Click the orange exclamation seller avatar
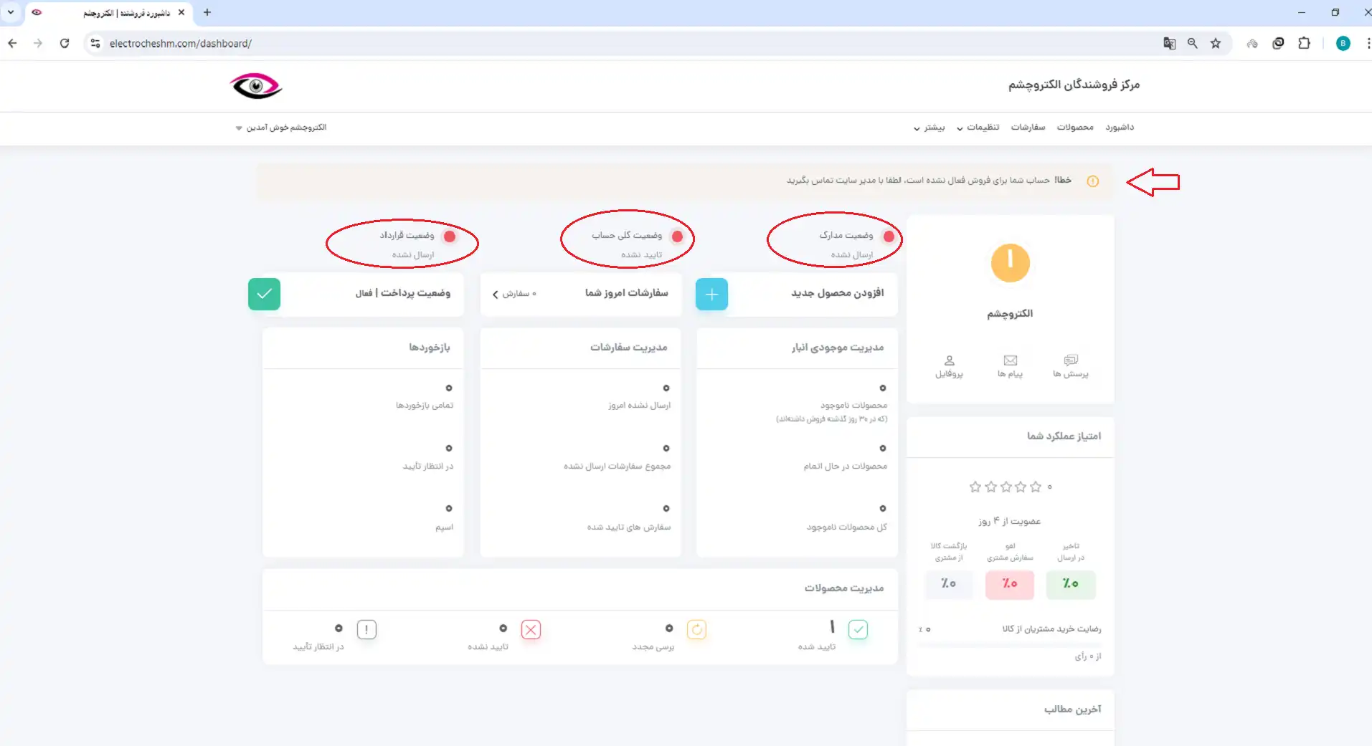 1010,263
